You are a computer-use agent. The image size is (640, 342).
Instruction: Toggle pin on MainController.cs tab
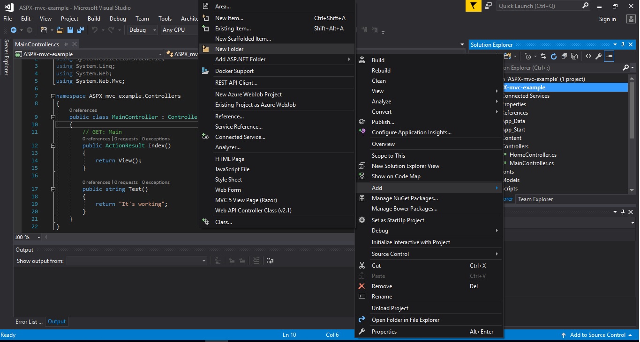(x=66, y=44)
